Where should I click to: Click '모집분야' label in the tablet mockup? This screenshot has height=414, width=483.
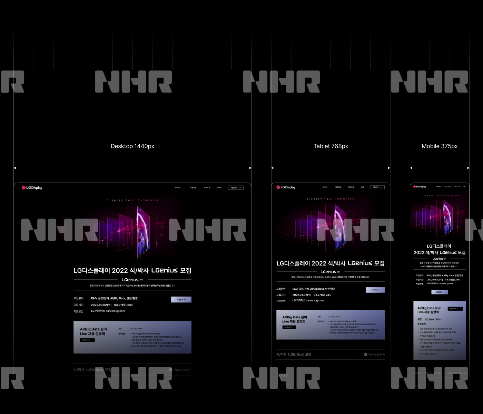tap(281, 289)
